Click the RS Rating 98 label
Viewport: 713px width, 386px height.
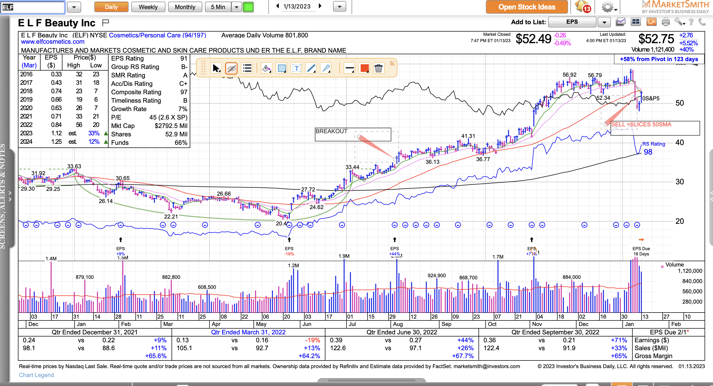653,148
